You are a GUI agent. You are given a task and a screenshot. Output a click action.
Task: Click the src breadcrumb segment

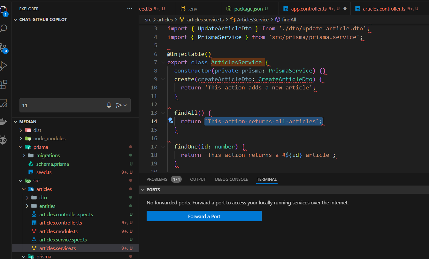(x=148, y=19)
